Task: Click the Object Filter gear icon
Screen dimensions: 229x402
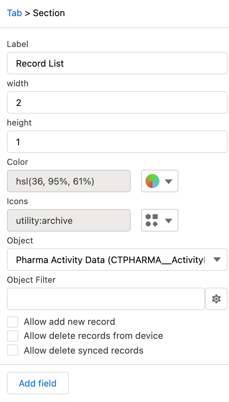Action: pyautogui.click(x=216, y=299)
